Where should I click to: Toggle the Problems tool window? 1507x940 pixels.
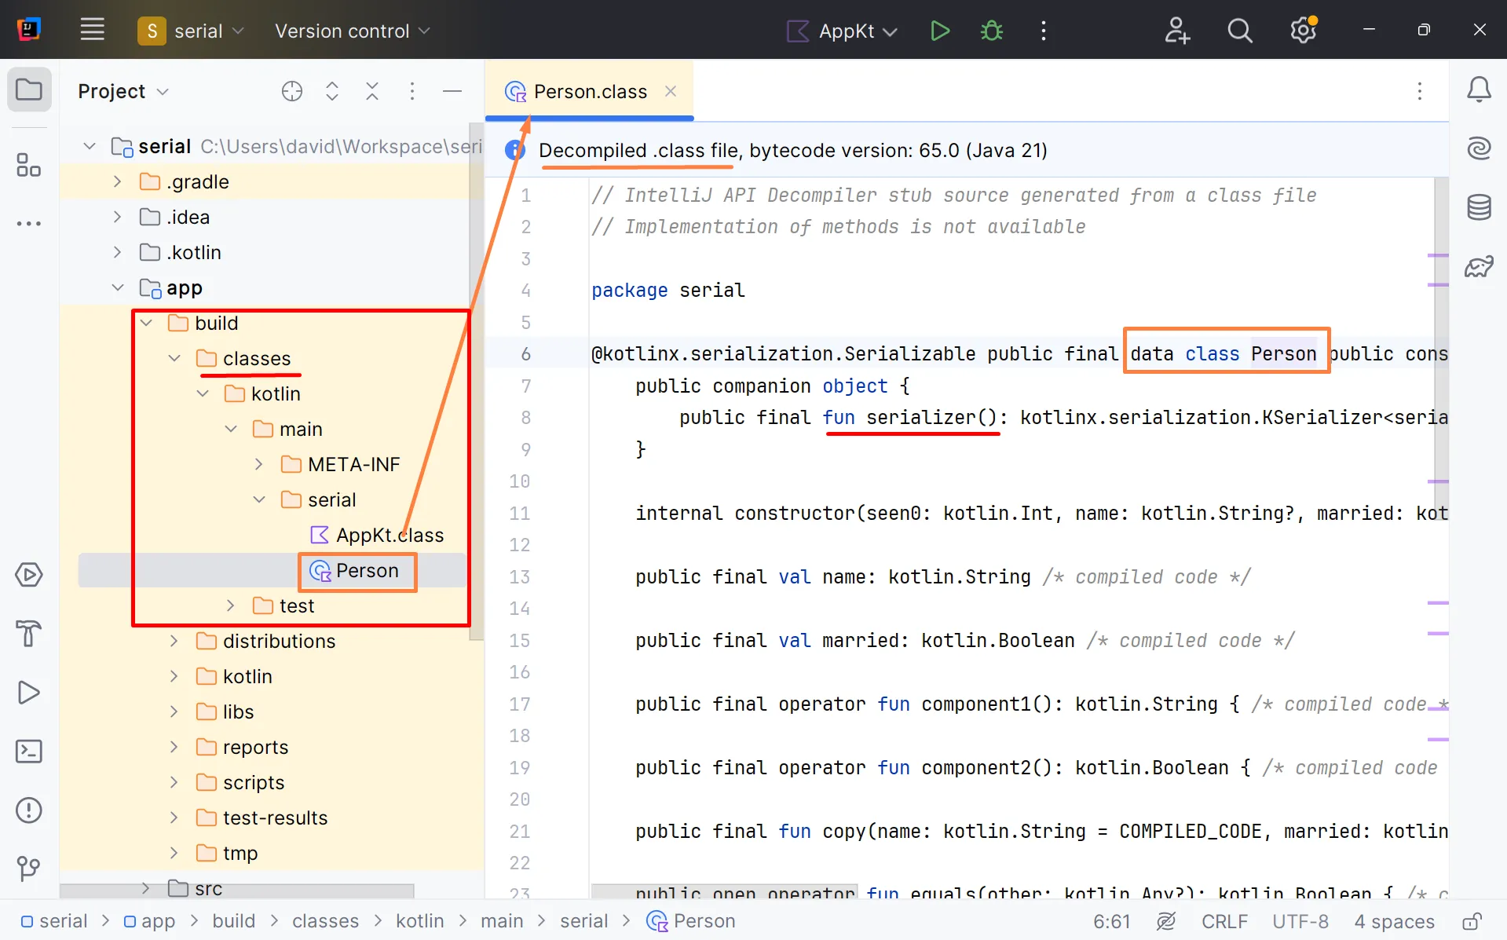coord(29,810)
